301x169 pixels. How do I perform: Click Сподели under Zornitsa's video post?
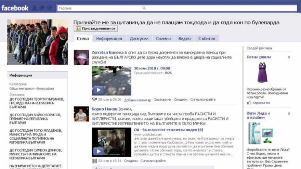coord(181,99)
